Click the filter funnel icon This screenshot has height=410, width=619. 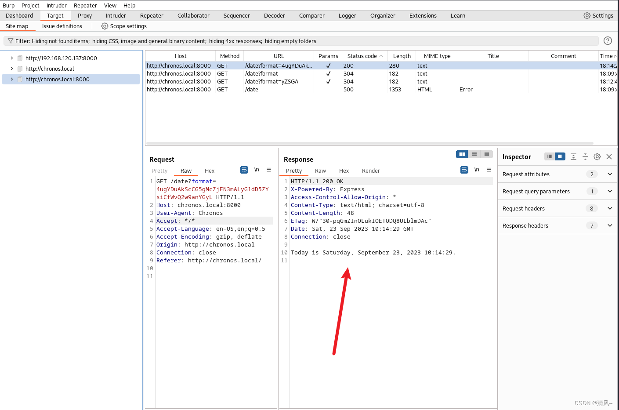(11, 41)
